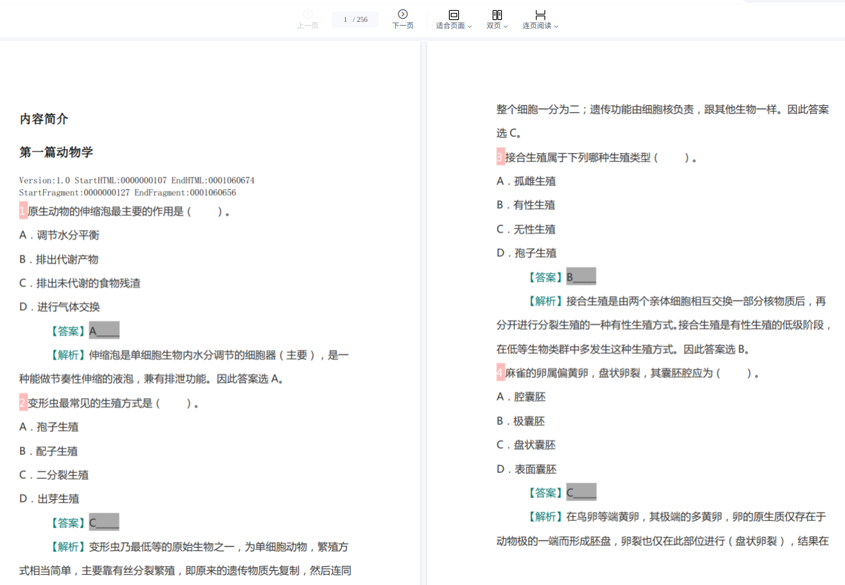Click the pink highlighted question number 3
This screenshot has height=585, width=845.
point(500,157)
